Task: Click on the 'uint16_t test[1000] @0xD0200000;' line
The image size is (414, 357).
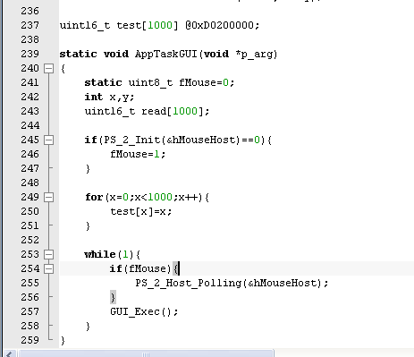Action: (159, 25)
